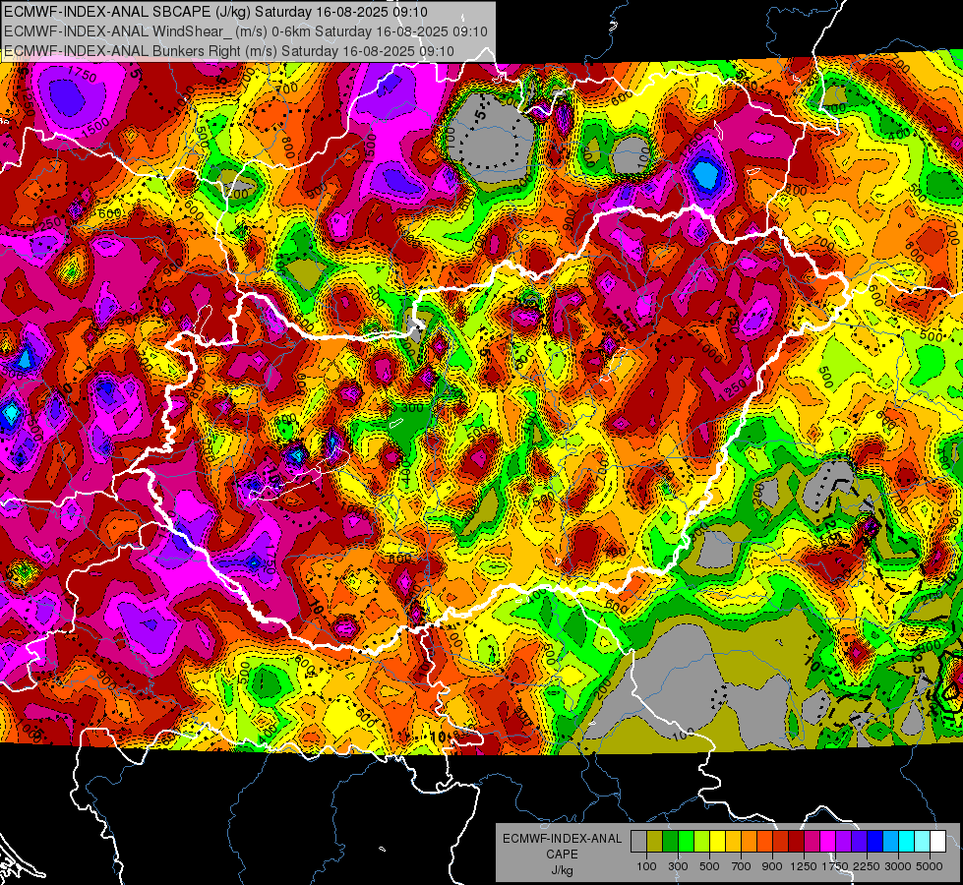The height and width of the screenshot is (885, 963).
Task: Click the WindShear_ (m/s) 0-6km title line
Action: (x=246, y=31)
